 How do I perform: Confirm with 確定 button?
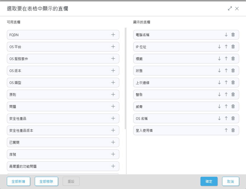click(209, 181)
